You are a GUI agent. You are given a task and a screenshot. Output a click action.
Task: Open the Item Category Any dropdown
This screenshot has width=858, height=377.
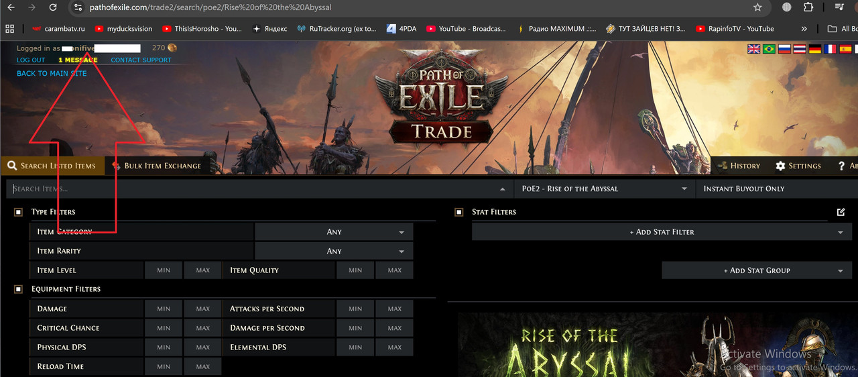(334, 231)
